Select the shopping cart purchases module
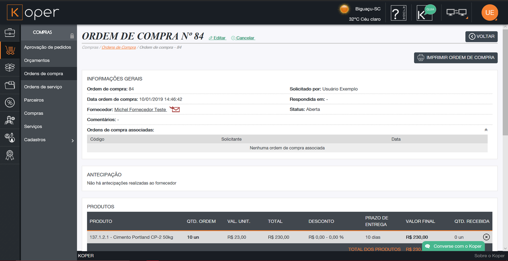508x261 pixels. click(10, 50)
